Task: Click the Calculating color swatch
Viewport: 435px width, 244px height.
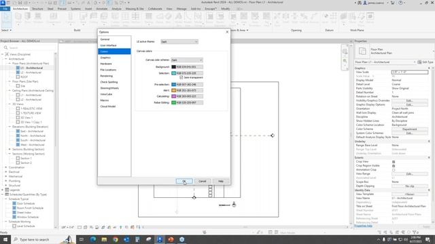Action: [174, 96]
